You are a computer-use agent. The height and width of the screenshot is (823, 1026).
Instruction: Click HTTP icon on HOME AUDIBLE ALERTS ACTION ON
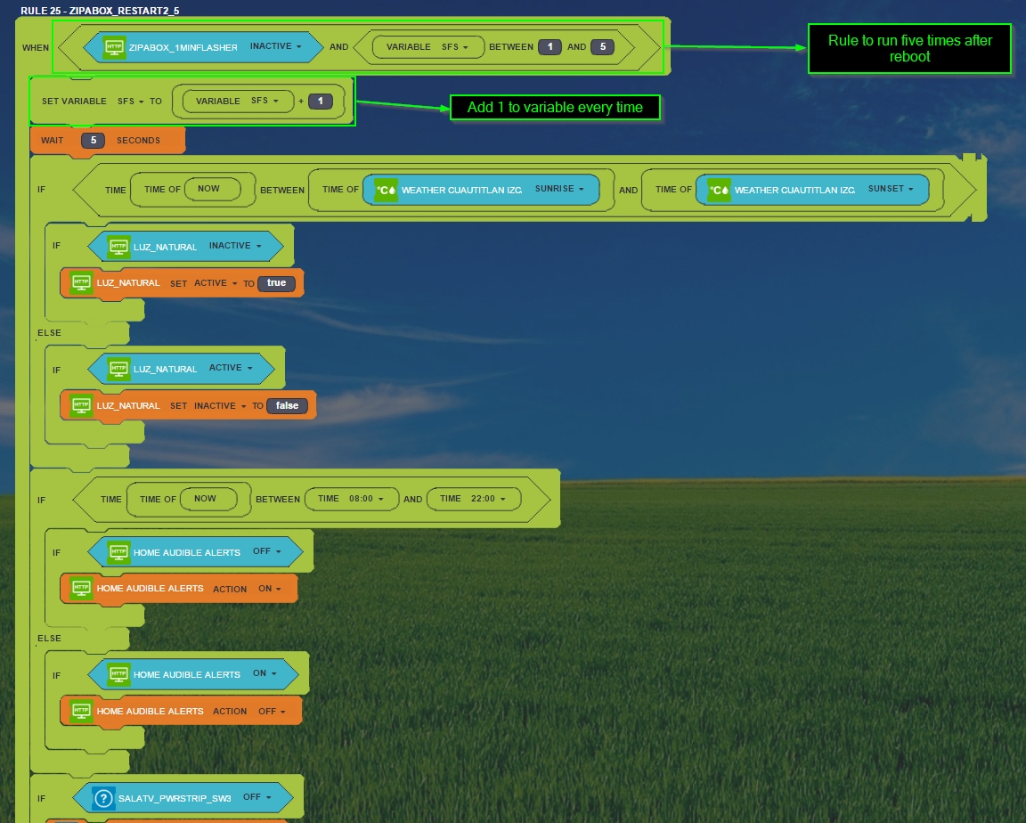pos(82,589)
